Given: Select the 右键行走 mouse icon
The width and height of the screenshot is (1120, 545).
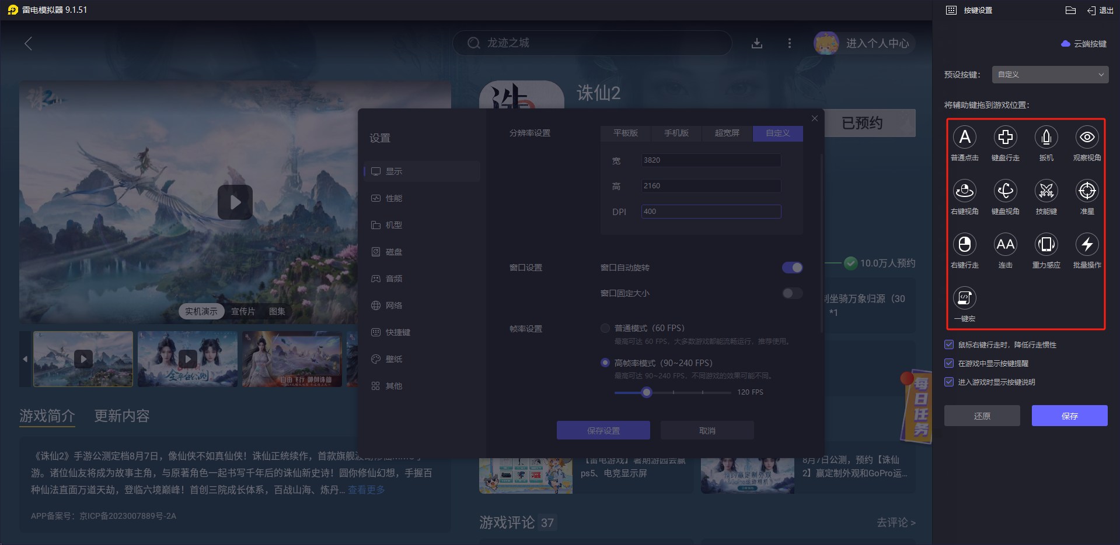Looking at the screenshot, I should point(964,244).
